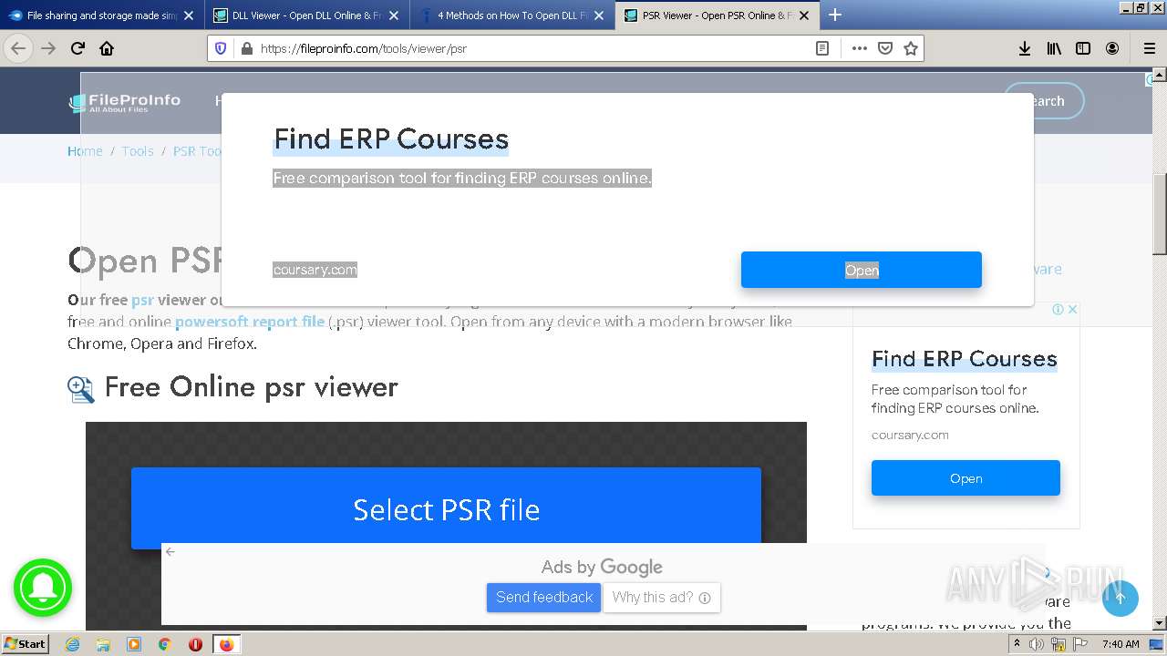Switch to 4 Methods Open DLL tab
1167x656 pixels.
coord(511,15)
